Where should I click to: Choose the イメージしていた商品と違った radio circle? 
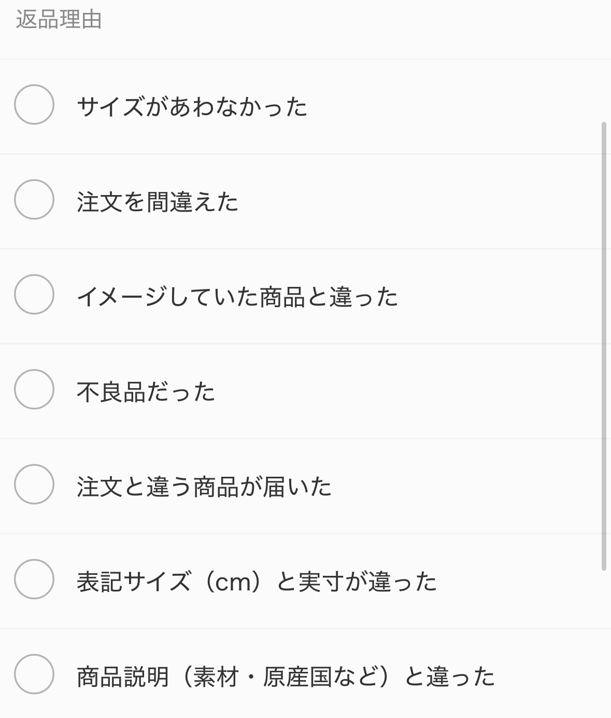click(x=34, y=294)
